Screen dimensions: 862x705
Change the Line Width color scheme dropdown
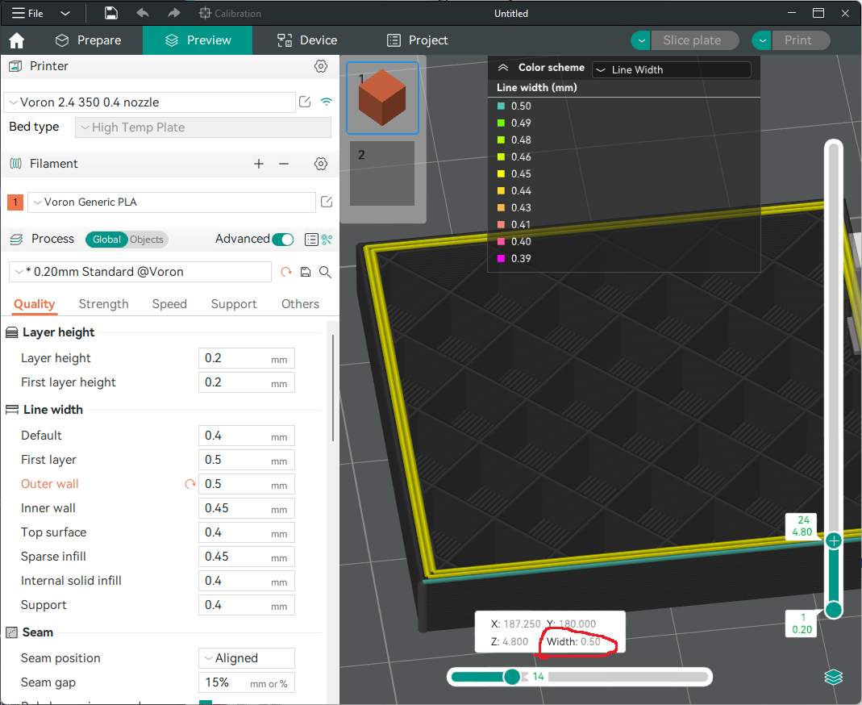pos(671,69)
